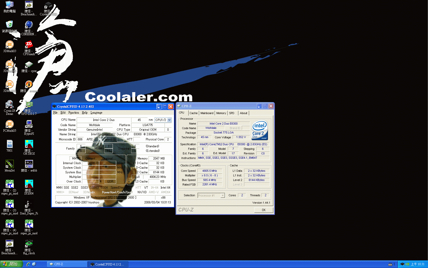Open the thg_clock shortcut icon

pyautogui.click(x=29, y=247)
